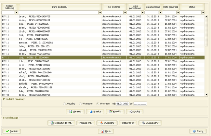Screen dimensions: 211x136
Task: Select row 'di di' PESEL 70040600788
Action: pos(103,35)
